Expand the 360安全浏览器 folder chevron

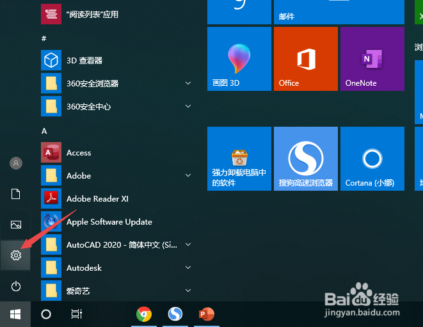[188, 83]
